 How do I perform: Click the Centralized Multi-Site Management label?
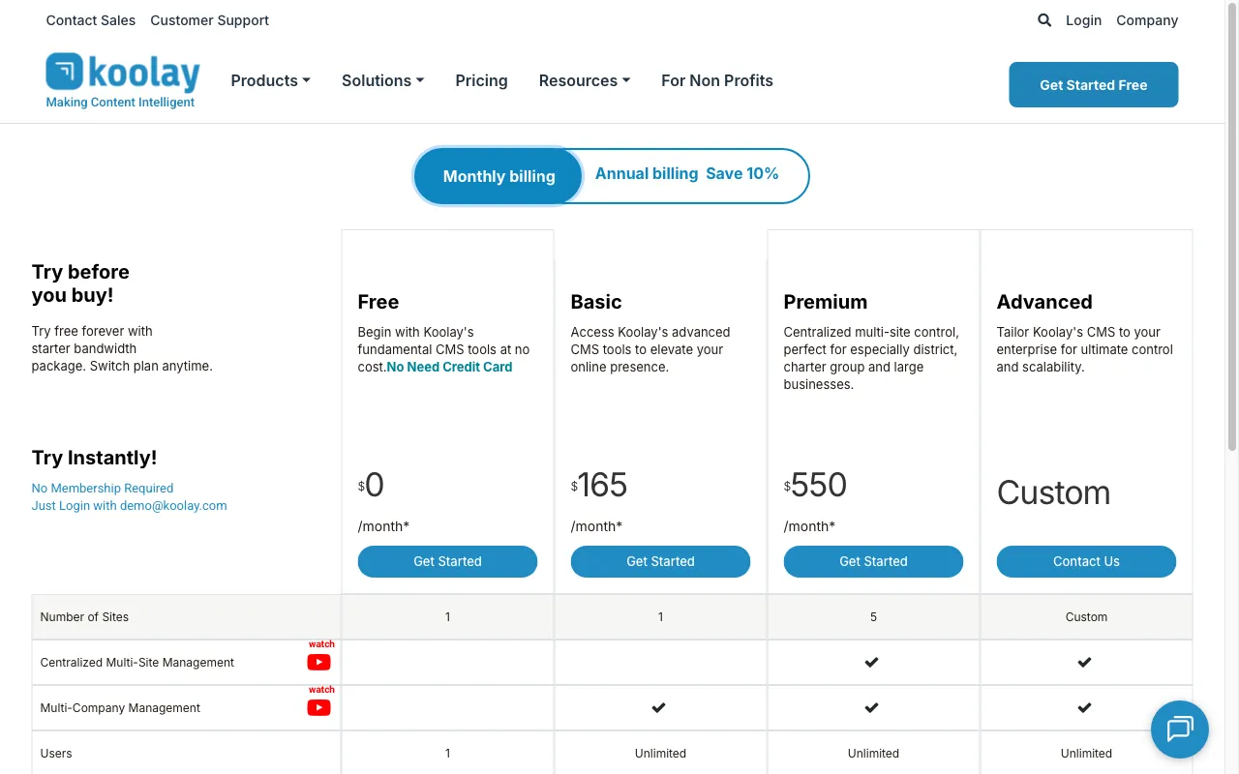point(136,662)
